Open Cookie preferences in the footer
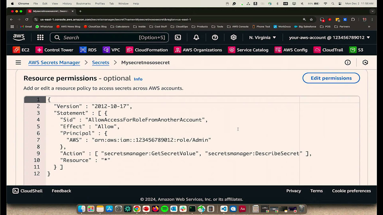The width and height of the screenshot is (383, 215). pos(351,191)
